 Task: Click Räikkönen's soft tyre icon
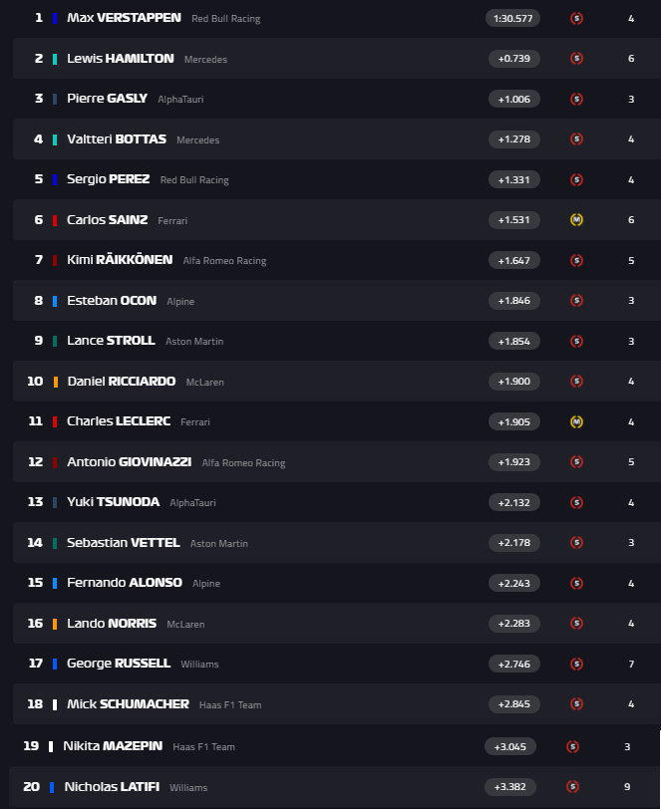point(576,261)
